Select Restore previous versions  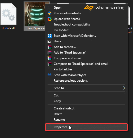point(86,81)
